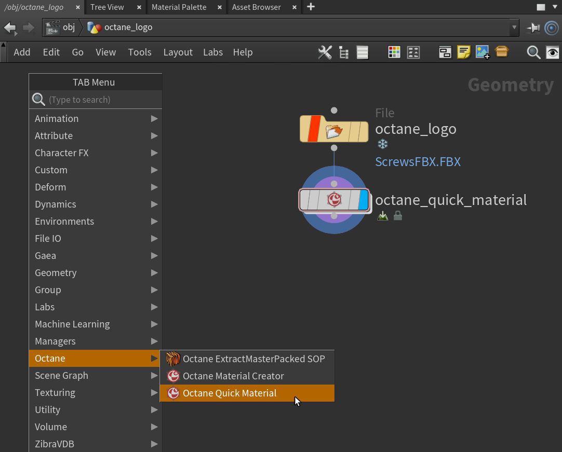Click the TAB Menu search field
Screen dimensions: 562x452
coord(101,100)
